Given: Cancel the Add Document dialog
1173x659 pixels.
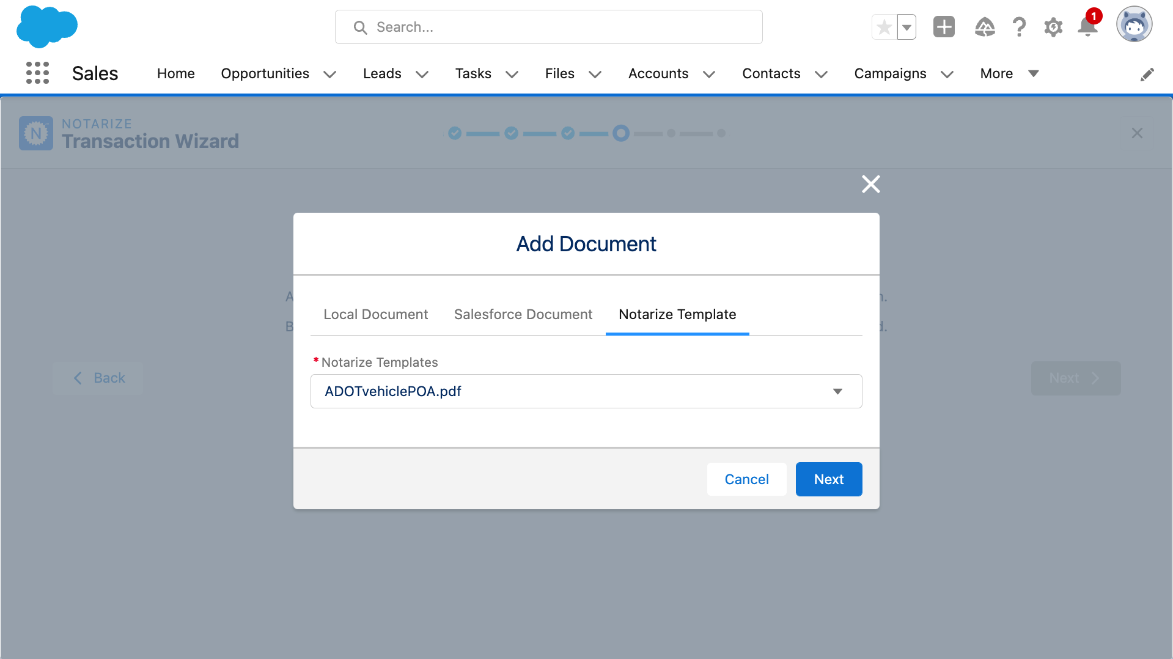Looking at the screenshot, I should click(x=746, y=479).
